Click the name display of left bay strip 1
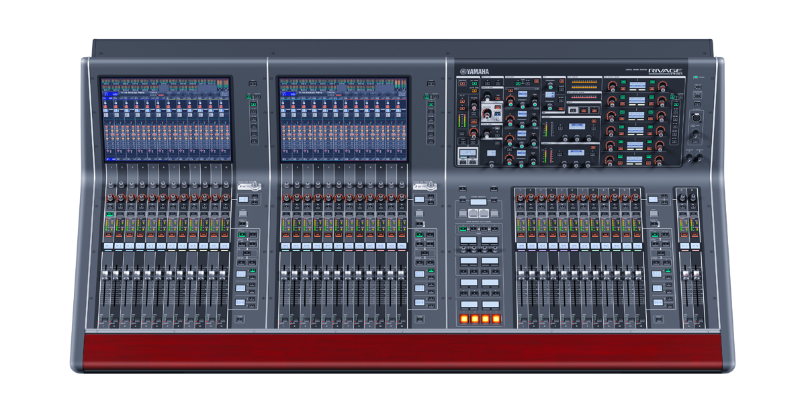Screen dimensions: 806x403 pos(108,246)
